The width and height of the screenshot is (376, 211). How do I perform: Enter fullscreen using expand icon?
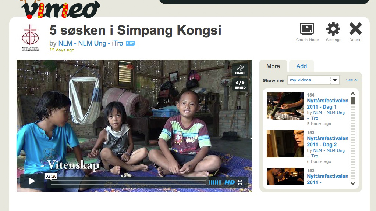tap(240, 182)
